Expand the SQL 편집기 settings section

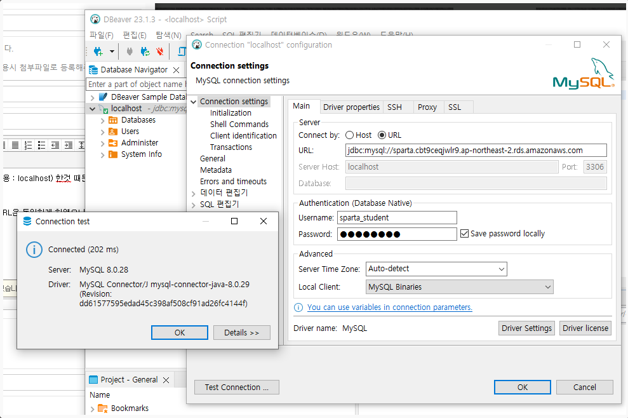click(x=194, y=205)
